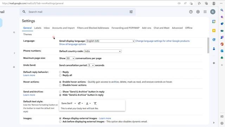
Task: Switch to Filters and Blocked Addresses tab
Action: [93, 28]
